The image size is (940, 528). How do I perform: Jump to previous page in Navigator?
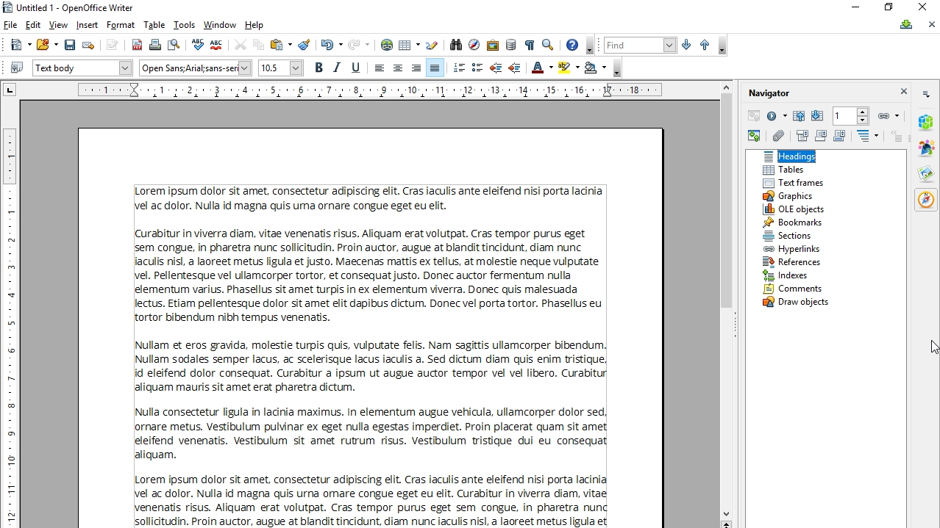click(799, 116)
